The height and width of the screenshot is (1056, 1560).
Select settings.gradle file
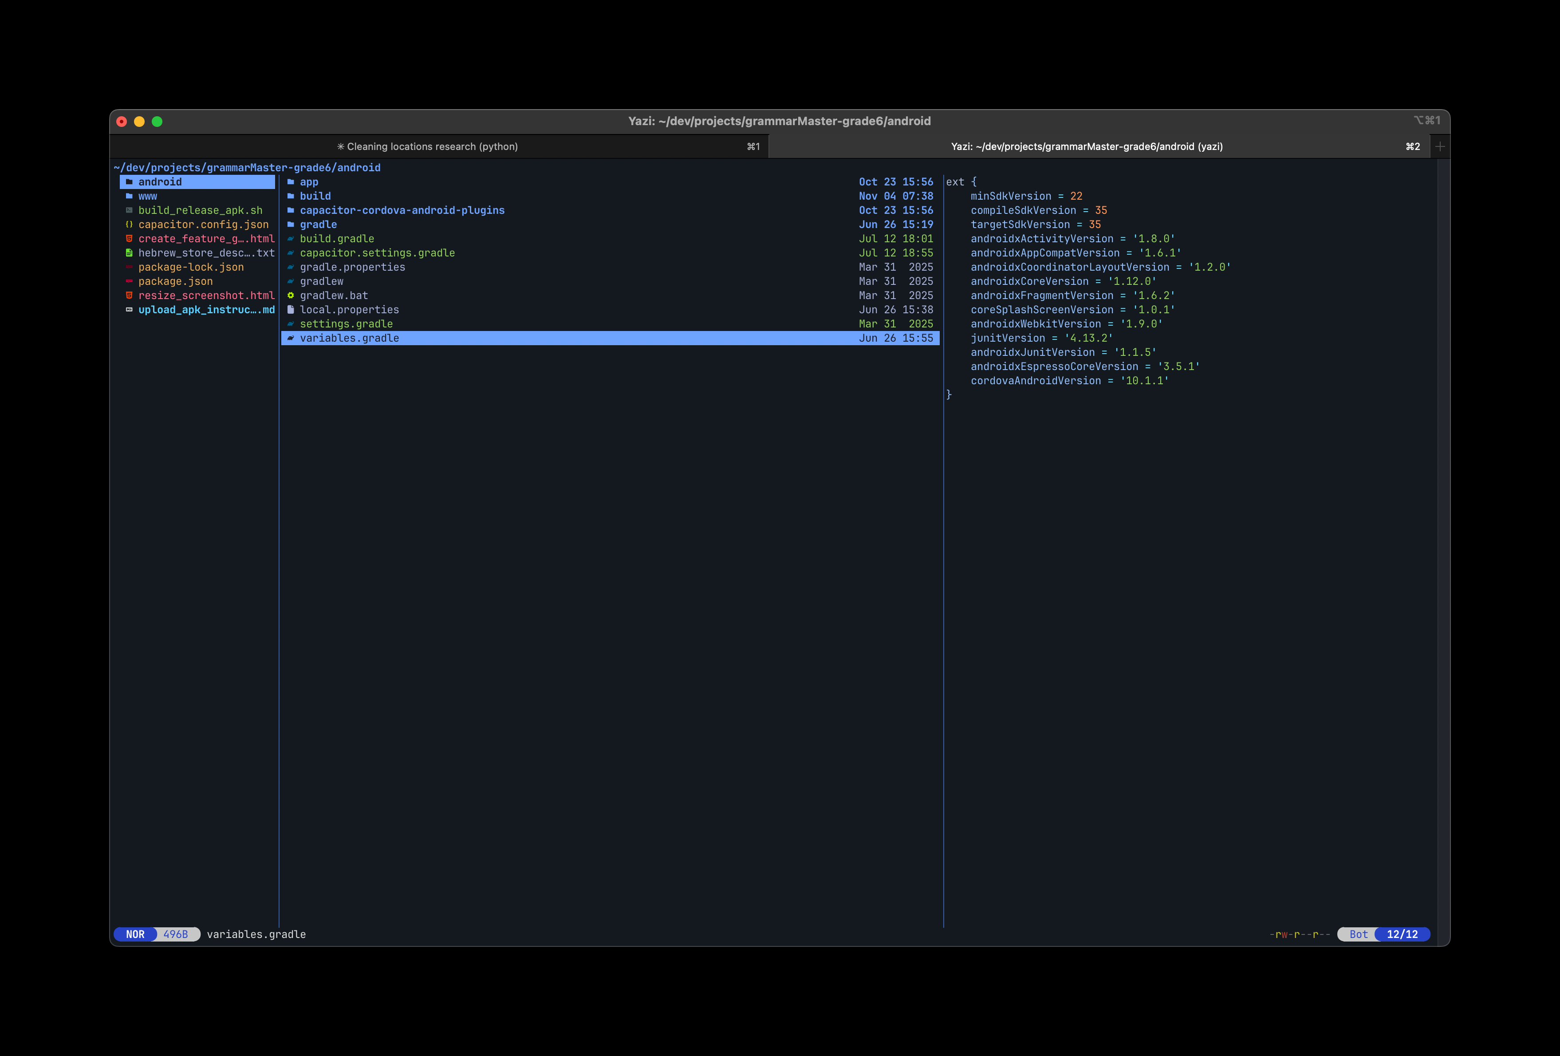tap(346, 324)
